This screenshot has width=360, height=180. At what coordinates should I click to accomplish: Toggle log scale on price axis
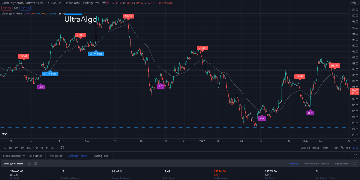coord(348,148)
